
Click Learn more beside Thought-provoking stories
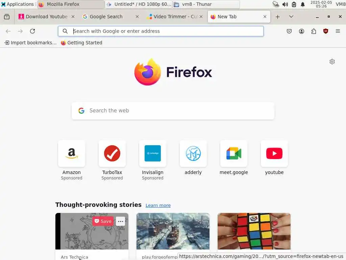pos(158,205)
